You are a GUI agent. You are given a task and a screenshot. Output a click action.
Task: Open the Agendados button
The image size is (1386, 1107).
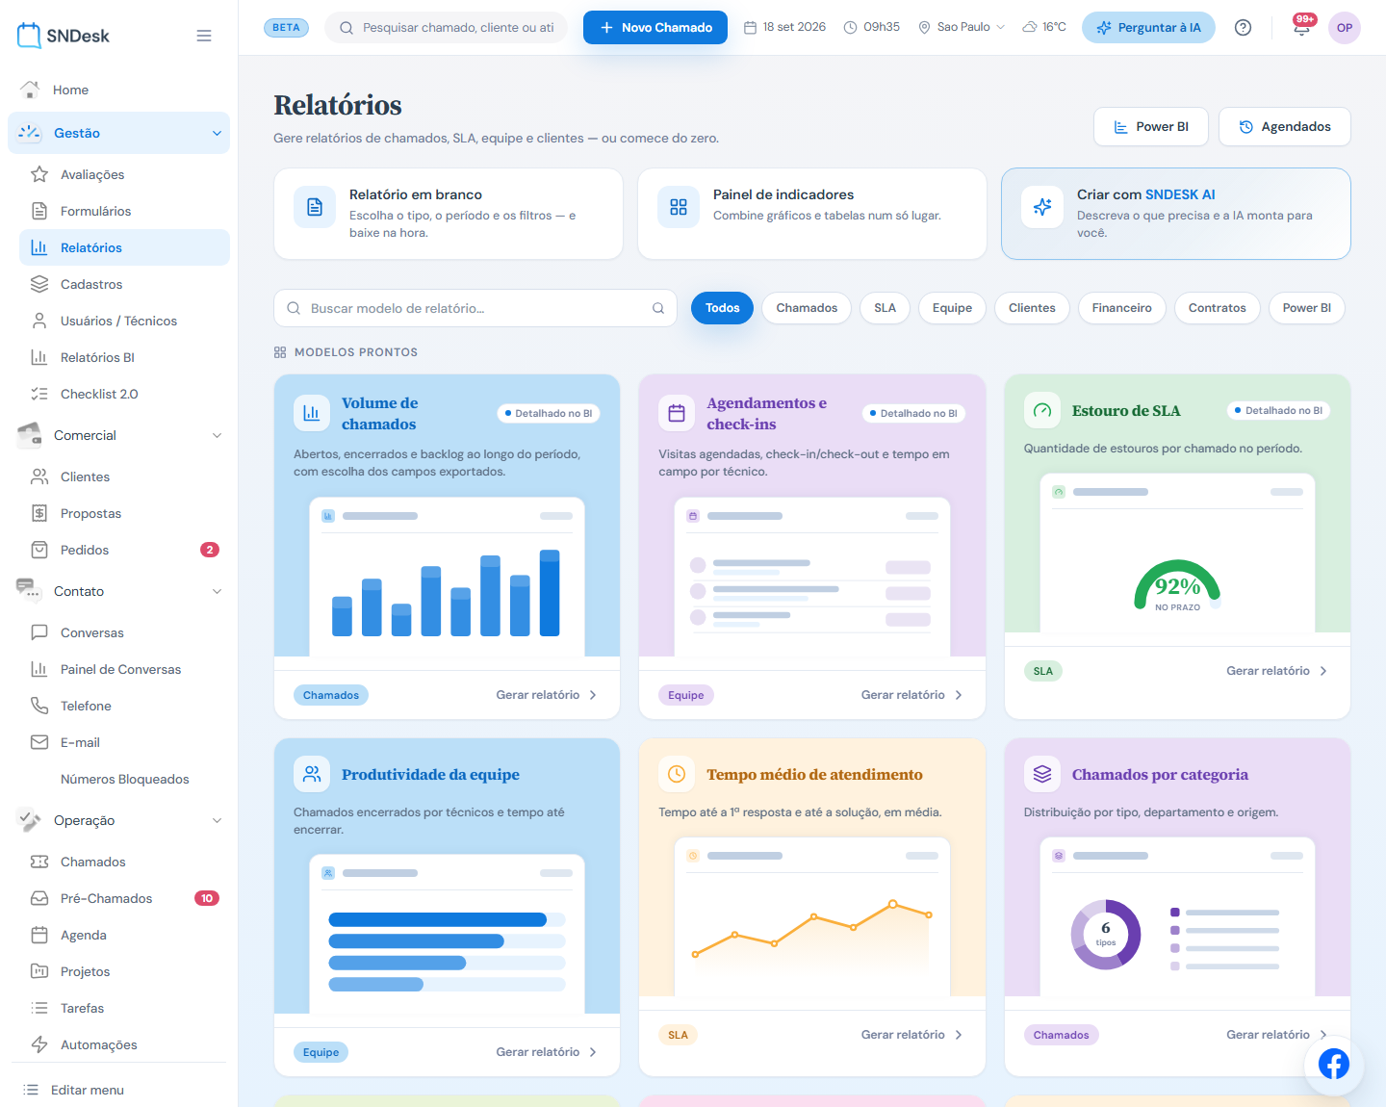coord(1285,126)
